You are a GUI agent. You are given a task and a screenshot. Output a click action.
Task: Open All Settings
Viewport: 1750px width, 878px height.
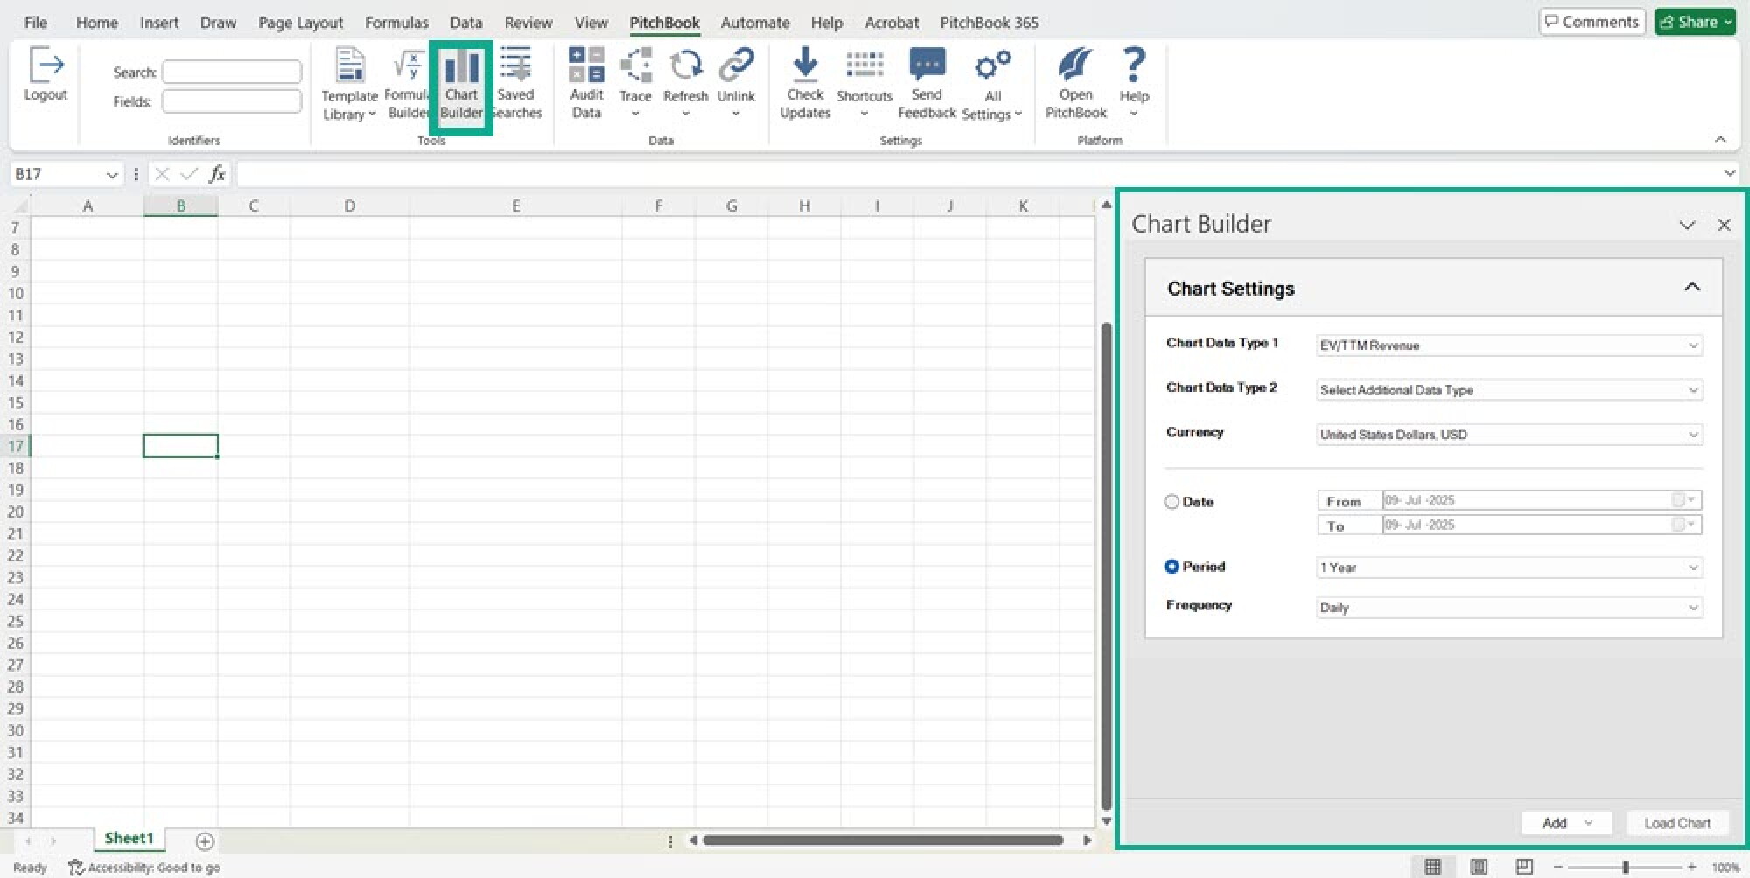tap(992, 84)
